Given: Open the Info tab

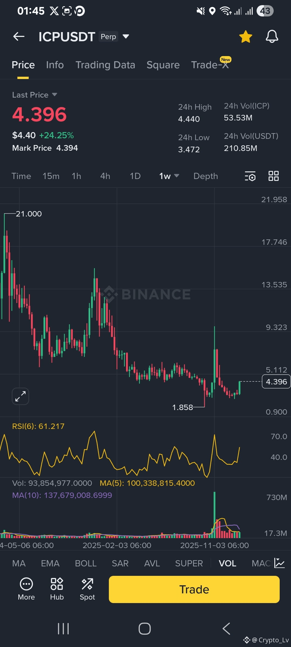Looking at the screenshot, I should (55, 65).
